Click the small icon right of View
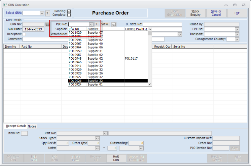The height and width of the screenshot is (166, 251). click(x=114, y=24)
